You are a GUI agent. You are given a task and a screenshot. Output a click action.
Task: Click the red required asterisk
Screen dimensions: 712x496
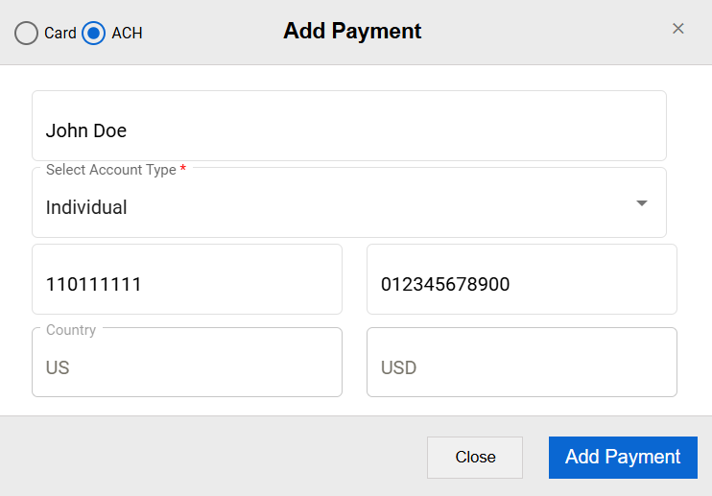pos(183,169)
